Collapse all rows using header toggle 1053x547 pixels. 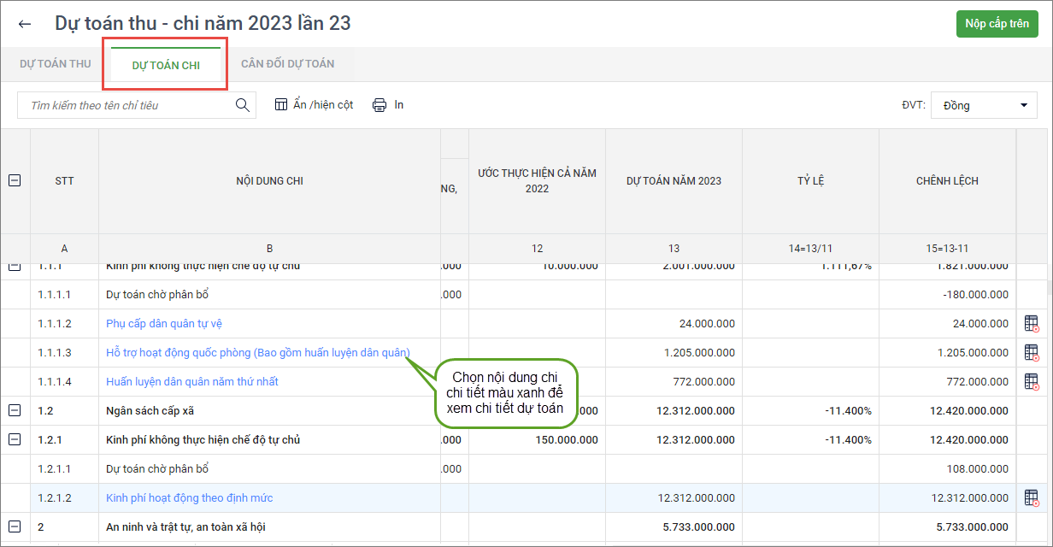(15, 181)
